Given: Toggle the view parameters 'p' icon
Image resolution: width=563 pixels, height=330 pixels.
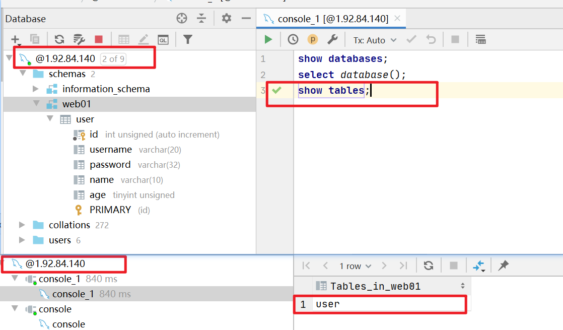Looking at the screenshot, I should pos(313,40).
